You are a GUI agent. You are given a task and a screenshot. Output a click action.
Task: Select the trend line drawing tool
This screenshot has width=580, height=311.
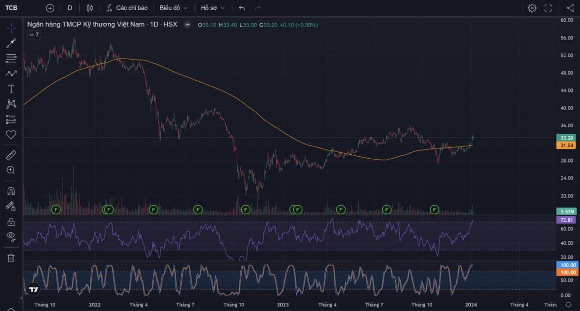click(x=11, y=43)
